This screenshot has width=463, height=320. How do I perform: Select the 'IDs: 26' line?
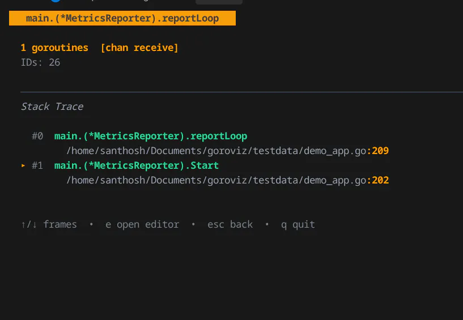(x=40, y=62)
